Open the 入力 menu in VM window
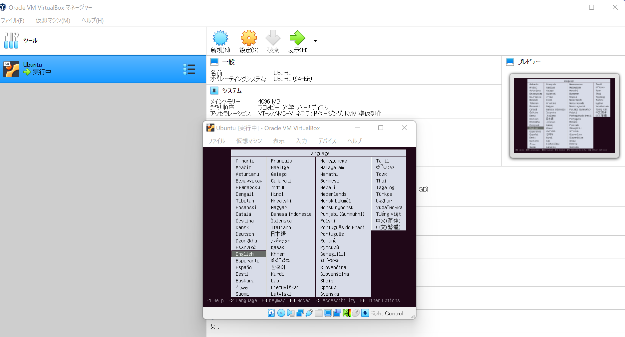Viewport: 625px width, 337px height. (x=301, y=141)
